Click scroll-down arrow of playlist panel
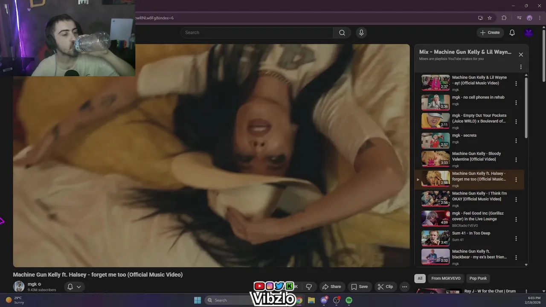The width and height of the screenshot is (546, 307). coord(526,265)
